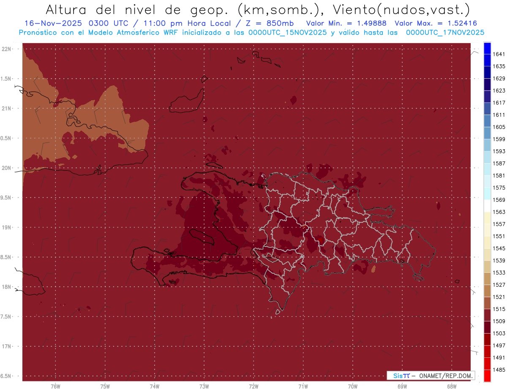Viewport: 507px width, 392px height.
Task: Click the '1569' colorbar value
Action: (499, 200)
